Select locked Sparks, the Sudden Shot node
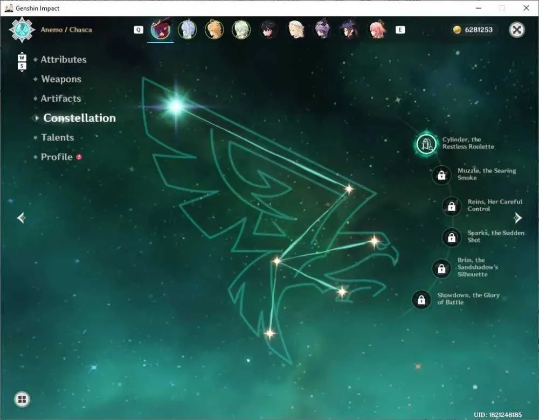This screenshot has height=420, width=539. pos(452,237)
